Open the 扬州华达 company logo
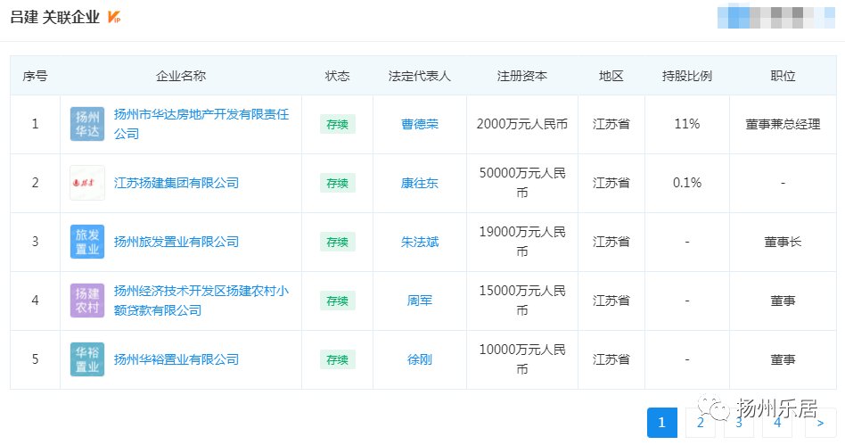The height and width of the screenshot is (445, 845). 87,124
